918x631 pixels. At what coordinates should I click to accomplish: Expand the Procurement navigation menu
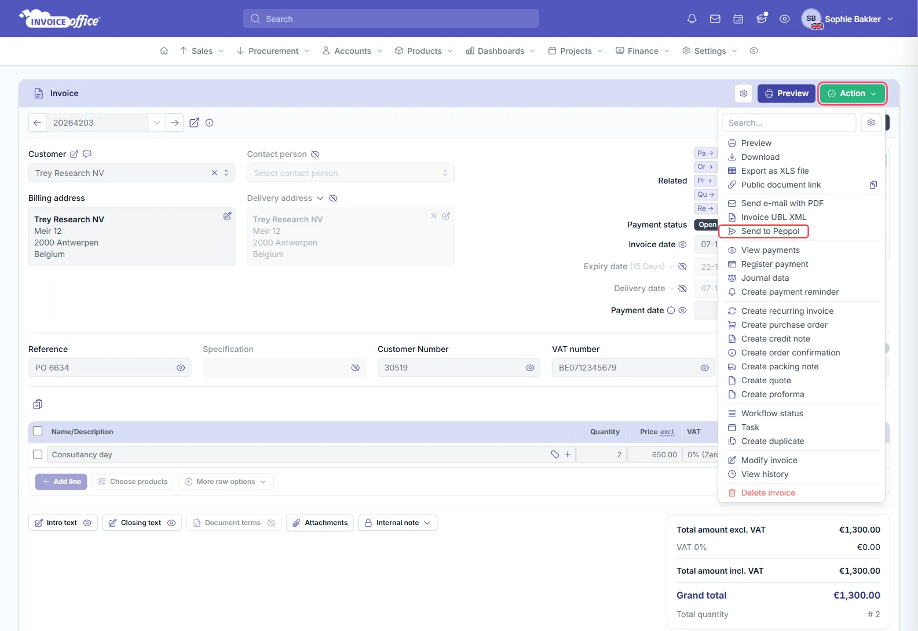tap(273, 51)
